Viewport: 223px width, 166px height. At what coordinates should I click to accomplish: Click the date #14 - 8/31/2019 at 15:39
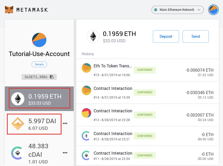coord(112,97)
